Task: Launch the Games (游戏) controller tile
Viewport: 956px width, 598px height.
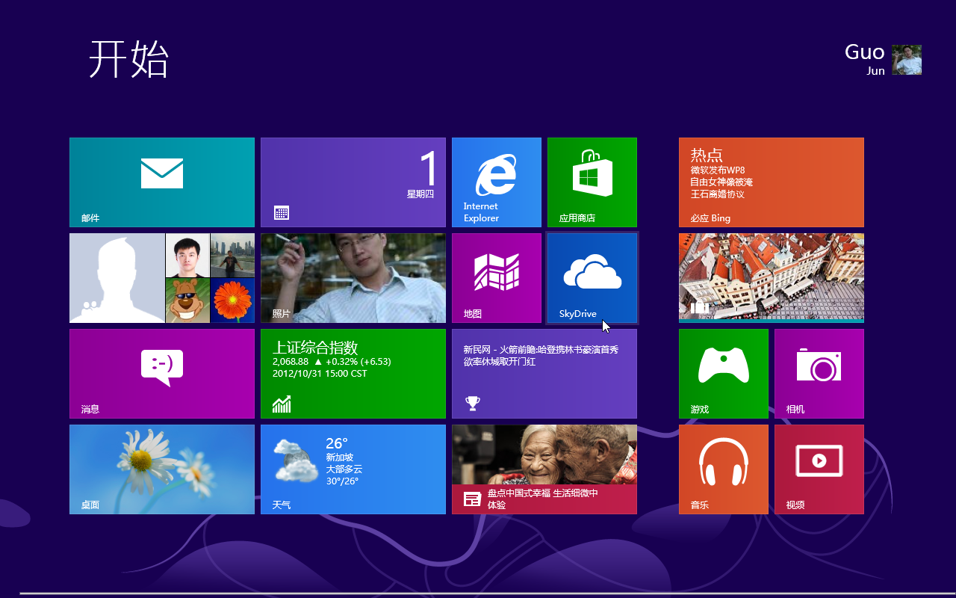Action: (723, 373)
